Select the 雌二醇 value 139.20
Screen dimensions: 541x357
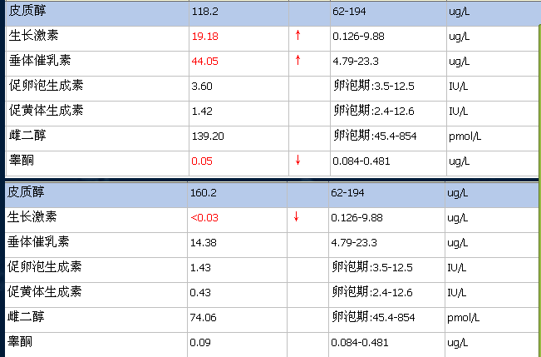tap(207, 135)
